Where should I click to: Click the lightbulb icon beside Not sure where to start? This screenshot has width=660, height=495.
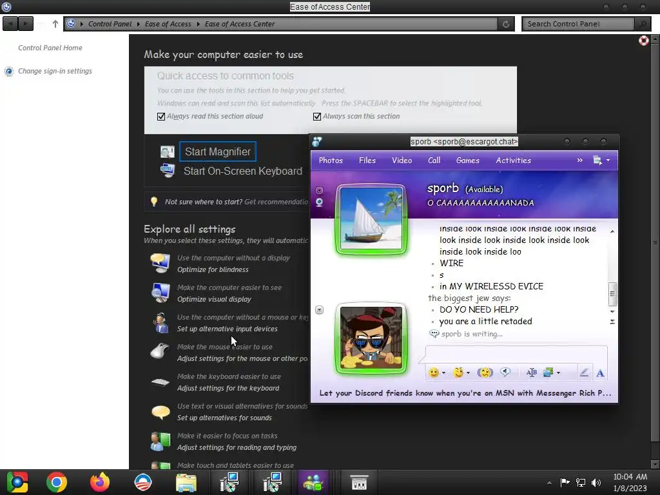(154, 202)
